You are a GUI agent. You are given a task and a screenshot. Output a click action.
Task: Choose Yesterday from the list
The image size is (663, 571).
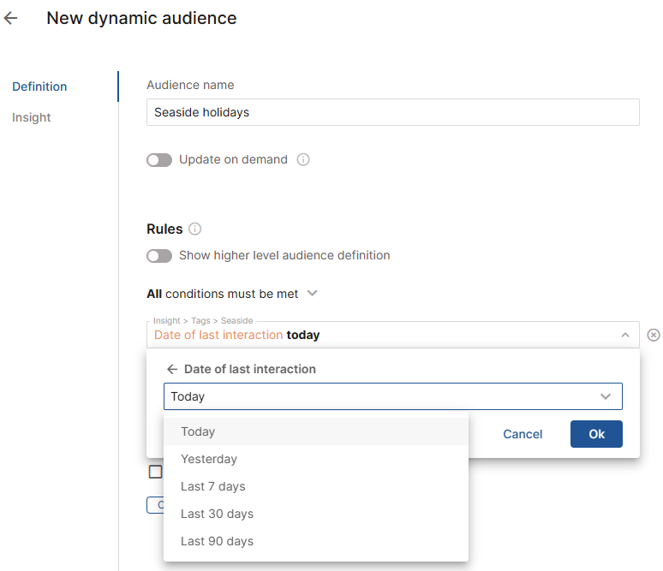pos(316,459)
